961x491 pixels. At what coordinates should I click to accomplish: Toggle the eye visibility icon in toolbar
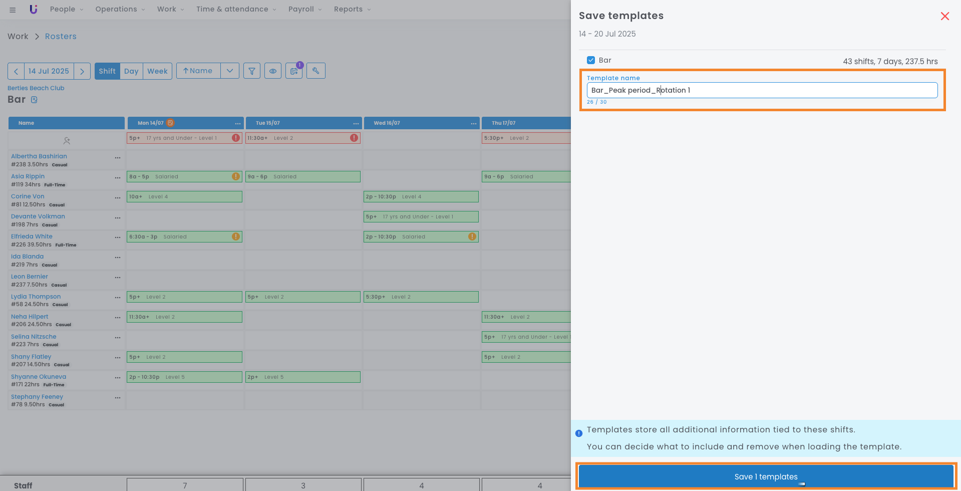(273, 71)
